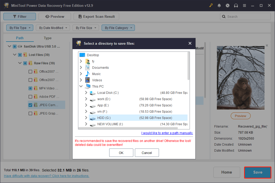
Task: Open the notification bell icon
Action: tap(219, 5)
